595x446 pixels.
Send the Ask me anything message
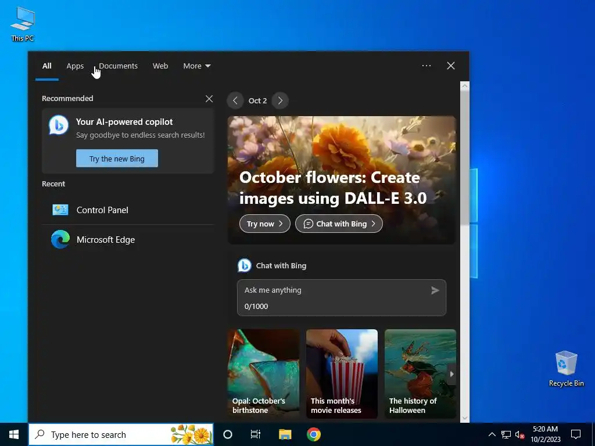point(435,290)
